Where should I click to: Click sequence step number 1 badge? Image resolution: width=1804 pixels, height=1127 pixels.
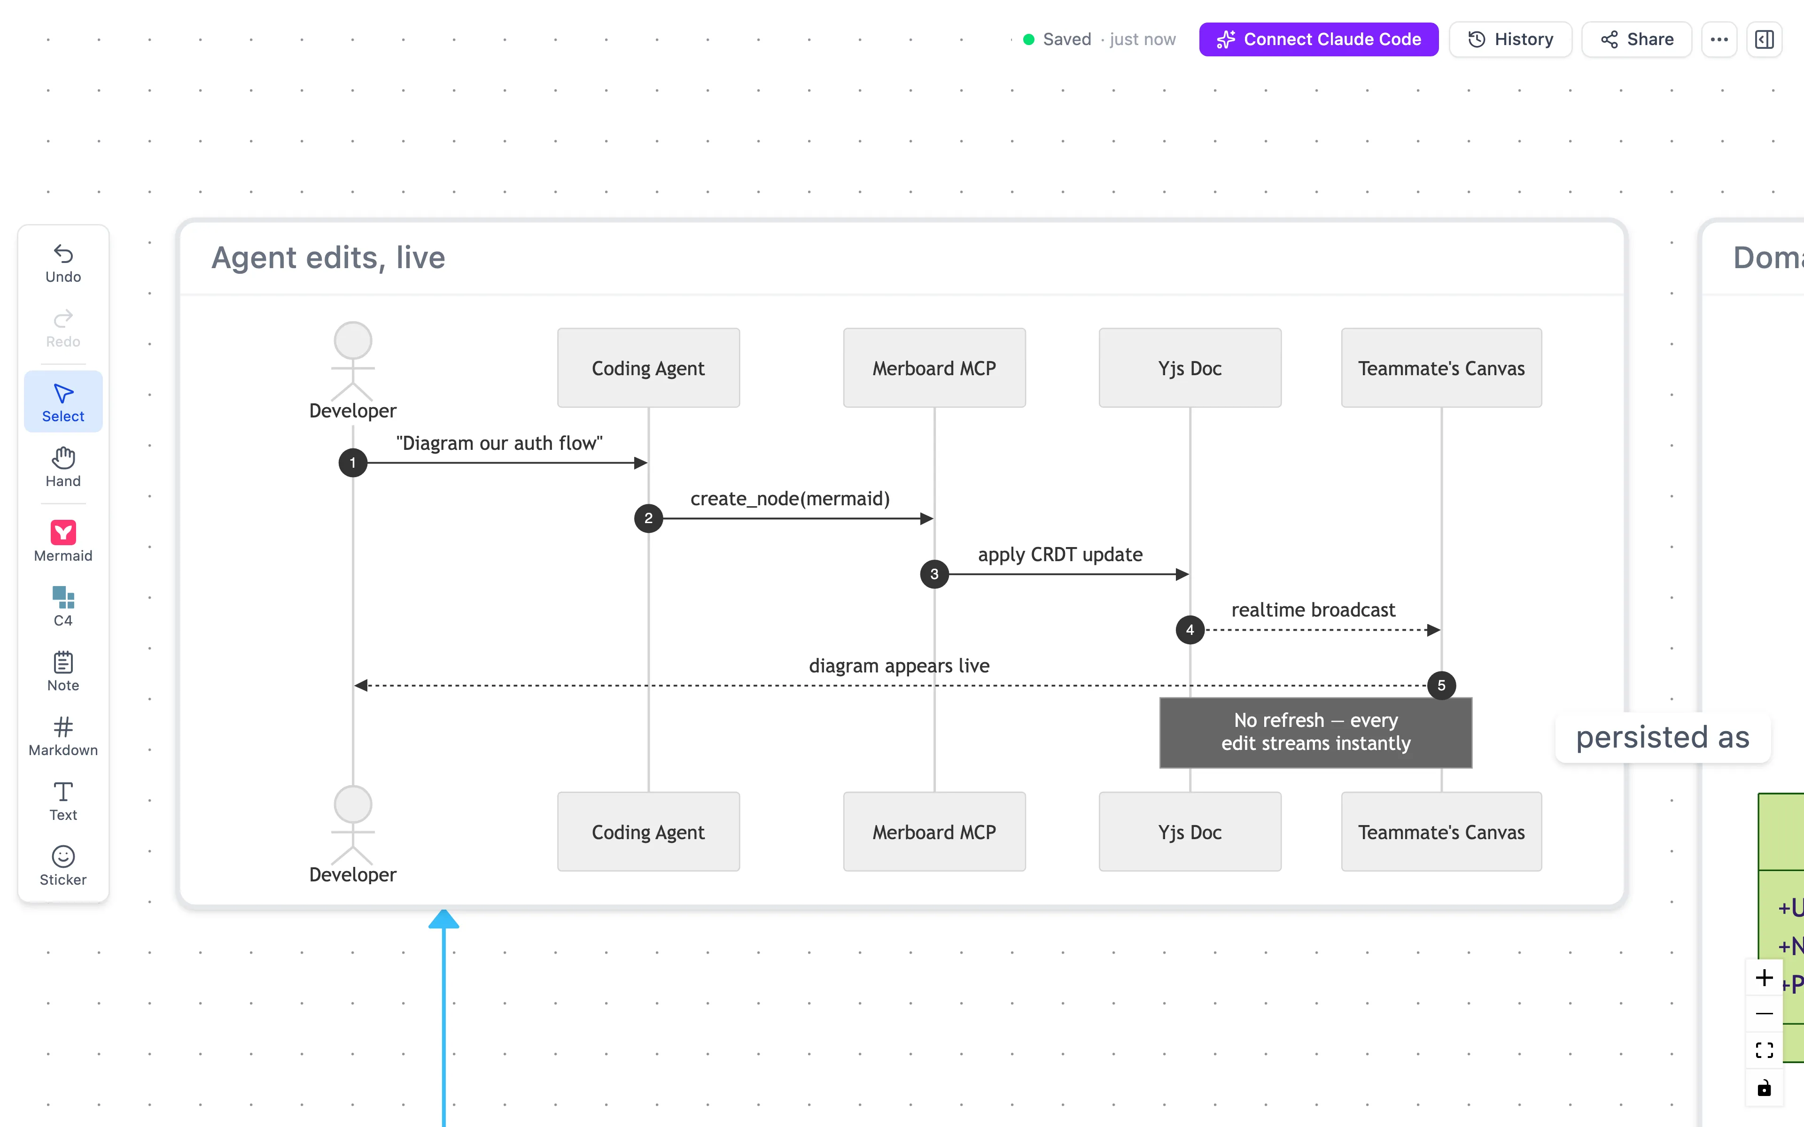353,463
